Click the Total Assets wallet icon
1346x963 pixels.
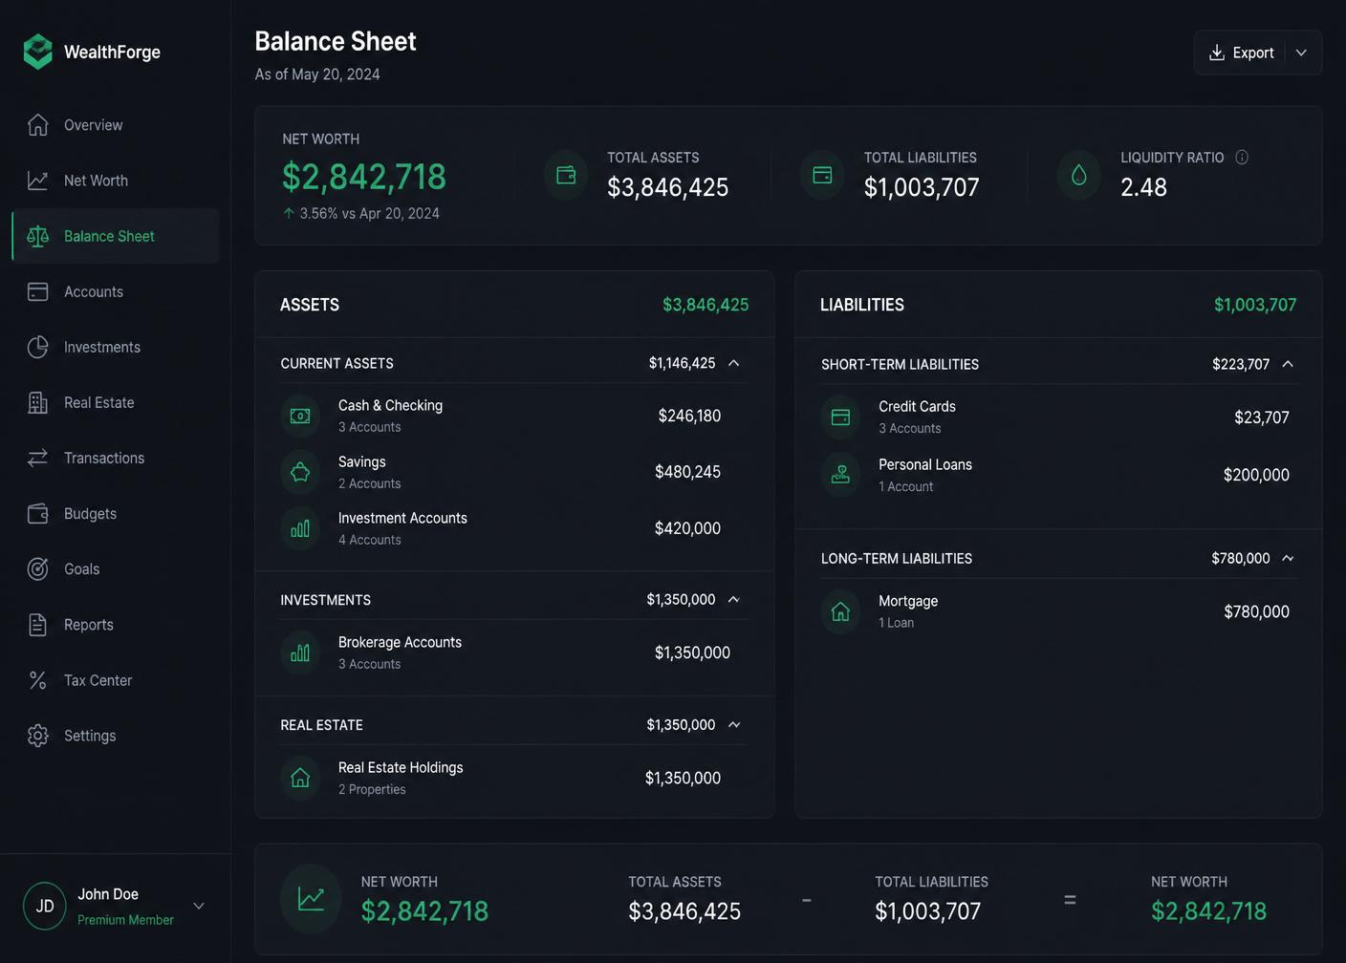click(566, 175)
